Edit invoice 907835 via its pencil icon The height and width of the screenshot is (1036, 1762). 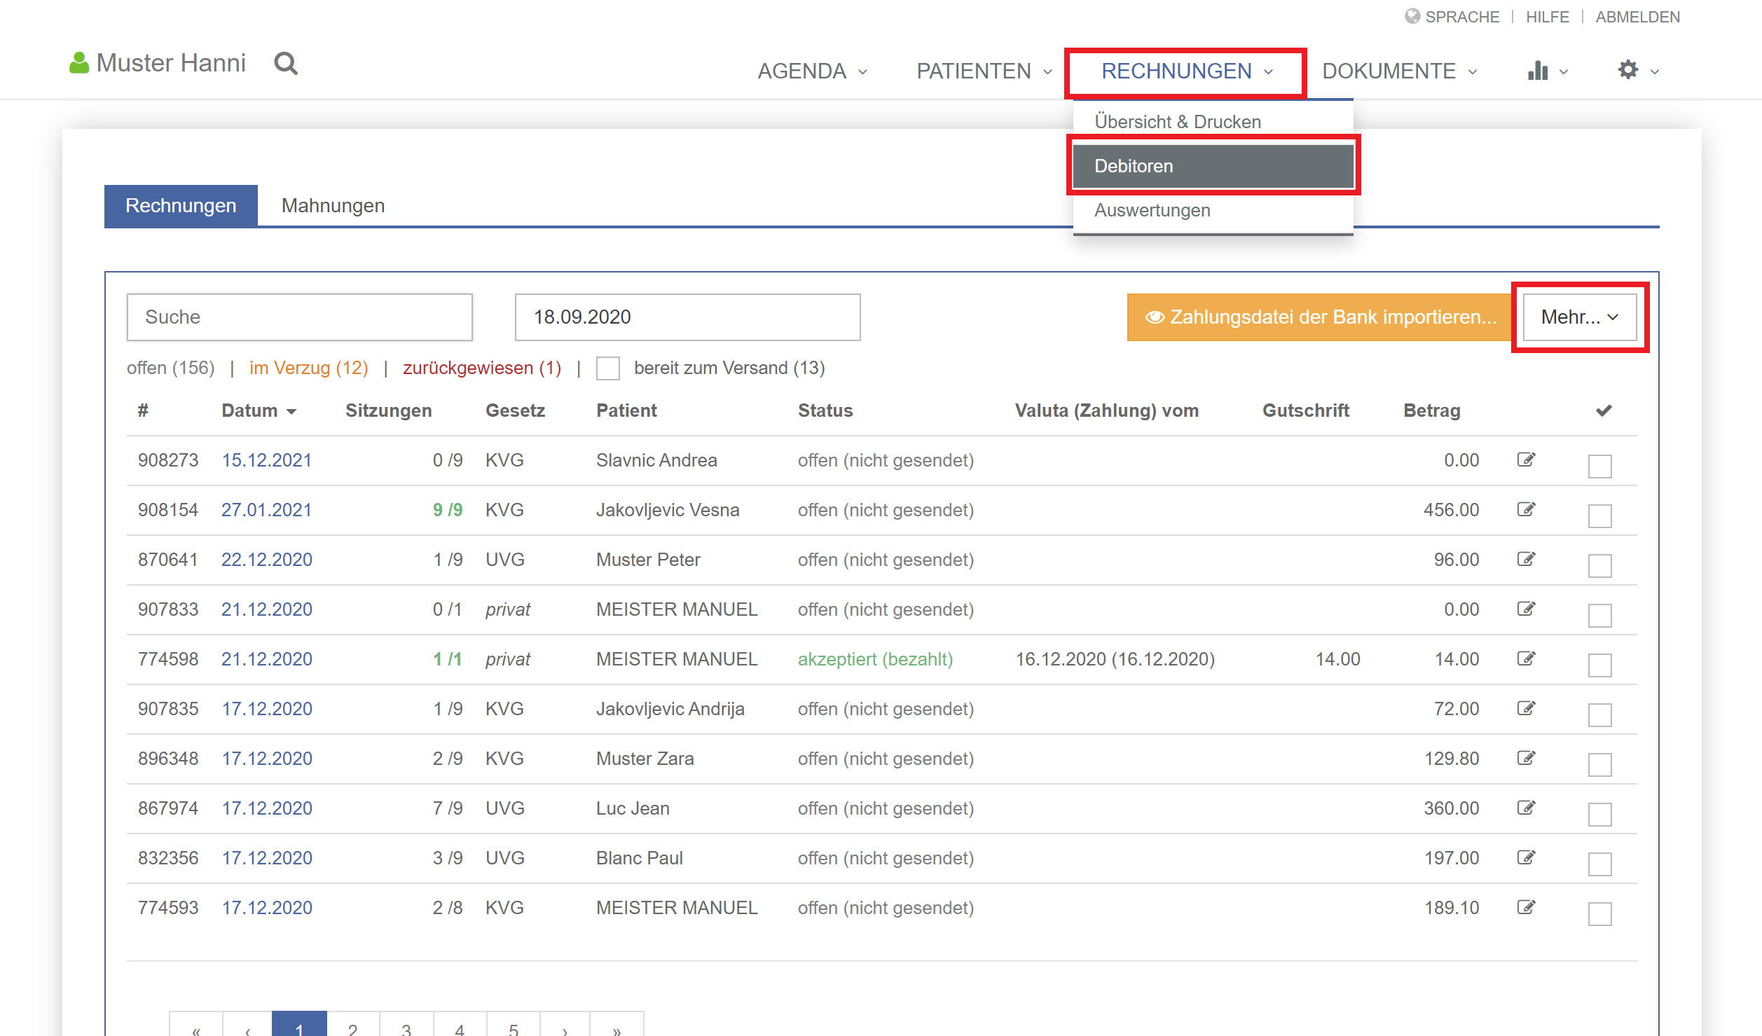coord(1526,708)
